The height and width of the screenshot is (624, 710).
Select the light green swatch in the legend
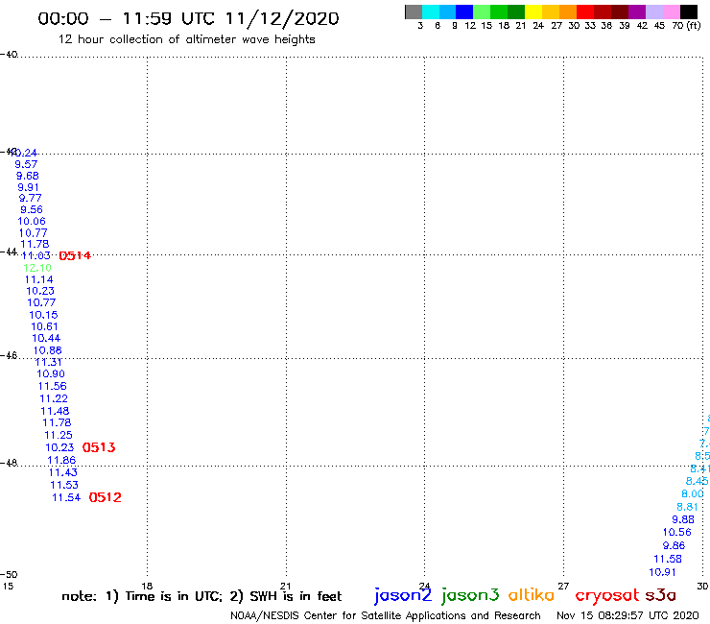click(483, 12)
